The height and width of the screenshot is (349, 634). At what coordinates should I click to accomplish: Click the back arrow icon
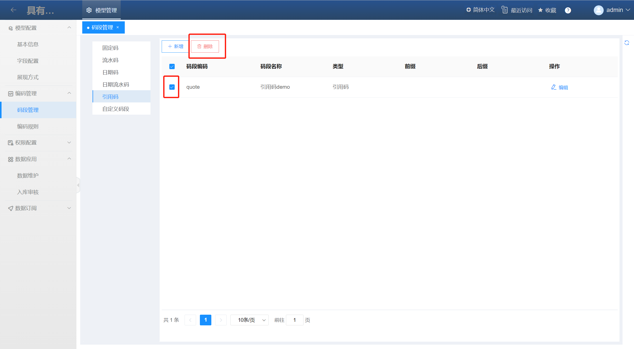coord(13,10)
